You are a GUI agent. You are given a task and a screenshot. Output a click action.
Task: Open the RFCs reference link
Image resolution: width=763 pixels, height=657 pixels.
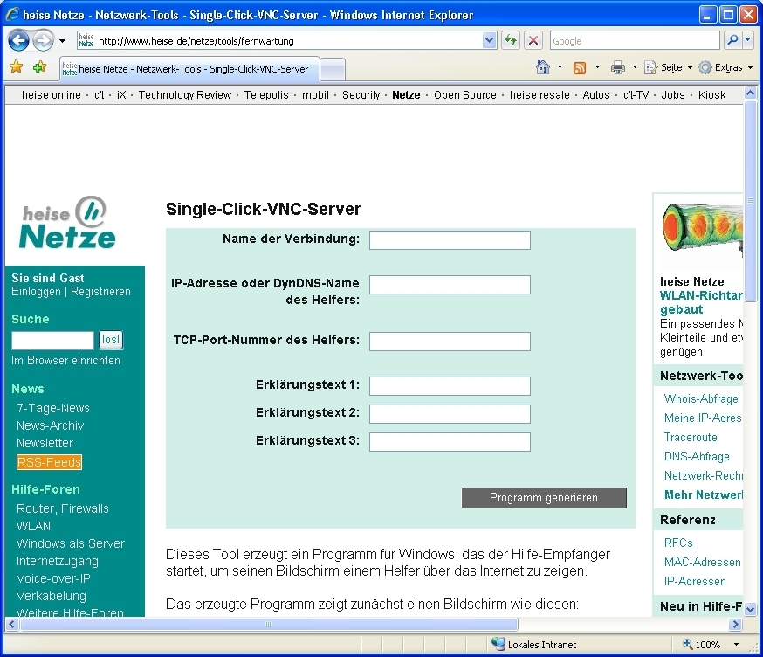[x=678, y=543]
